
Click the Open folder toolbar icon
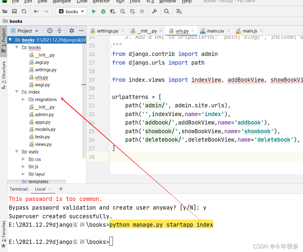click(x=5, y=11)
